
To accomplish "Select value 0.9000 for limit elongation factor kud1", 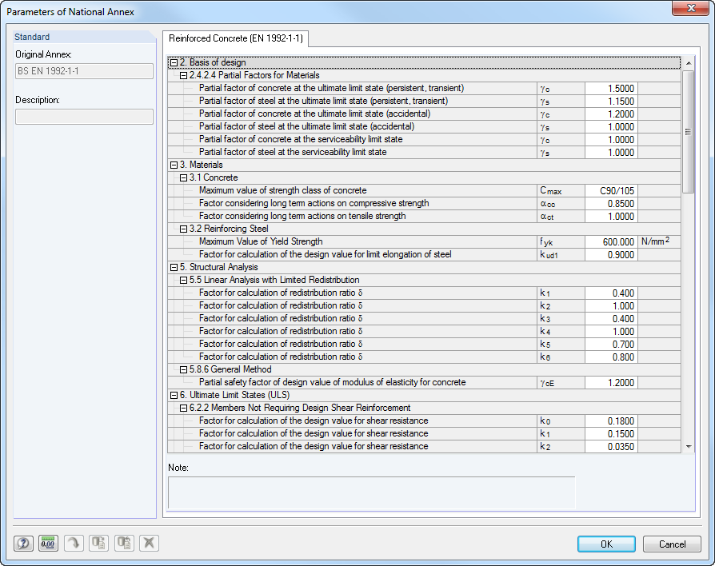I will pyautogui.click(x=611, y=254).
